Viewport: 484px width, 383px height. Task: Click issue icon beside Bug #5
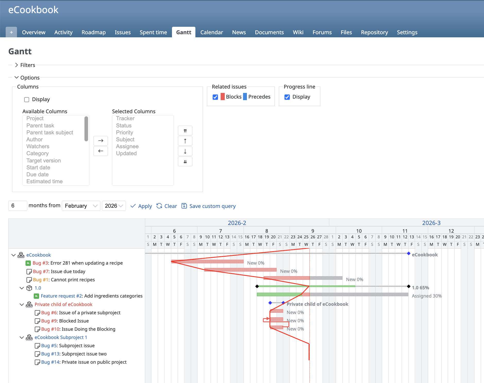(x=37, y=346)
